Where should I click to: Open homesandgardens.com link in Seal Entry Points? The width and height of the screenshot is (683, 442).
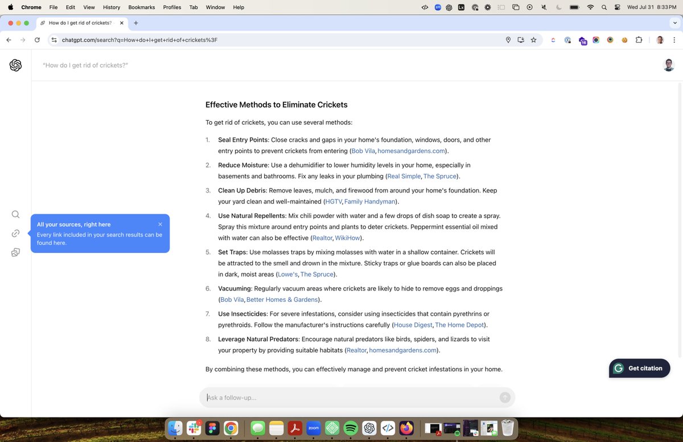pos(411,151)
